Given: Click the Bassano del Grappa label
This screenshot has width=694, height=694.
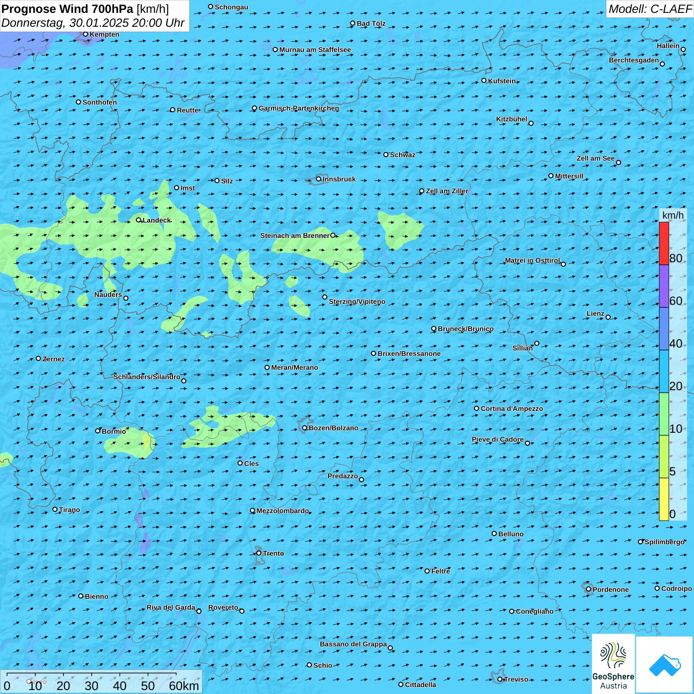Looking at the screenshot, I should point(353,644).
